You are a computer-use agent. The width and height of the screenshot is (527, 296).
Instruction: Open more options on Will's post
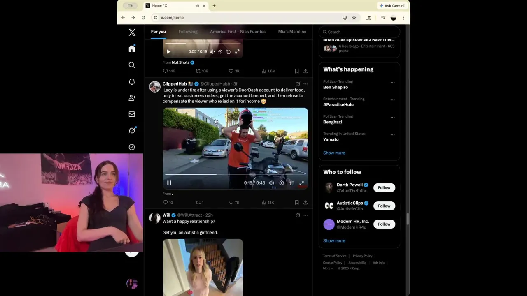(x=305, y=215)
